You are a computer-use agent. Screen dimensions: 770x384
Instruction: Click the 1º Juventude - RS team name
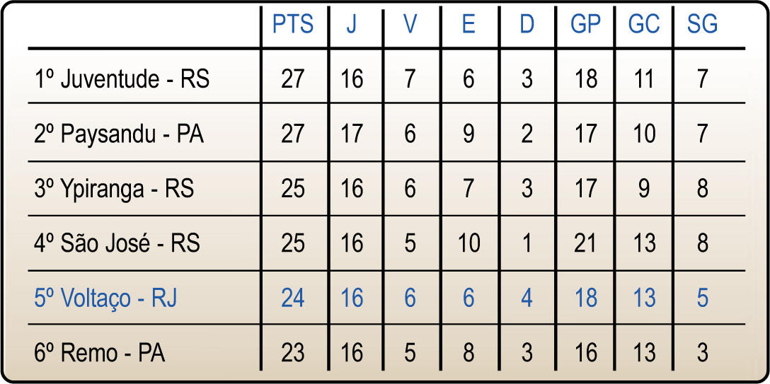pos(122,78)
